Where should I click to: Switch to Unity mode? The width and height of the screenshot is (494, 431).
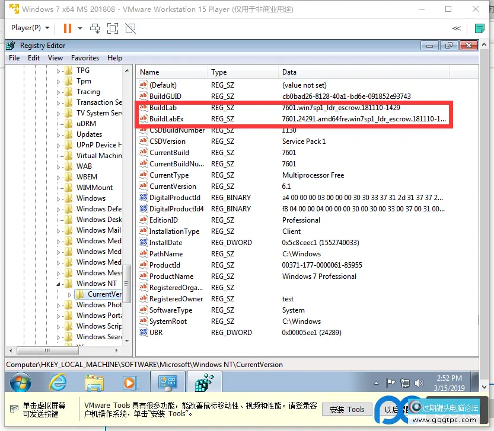[x=130, y=28]
